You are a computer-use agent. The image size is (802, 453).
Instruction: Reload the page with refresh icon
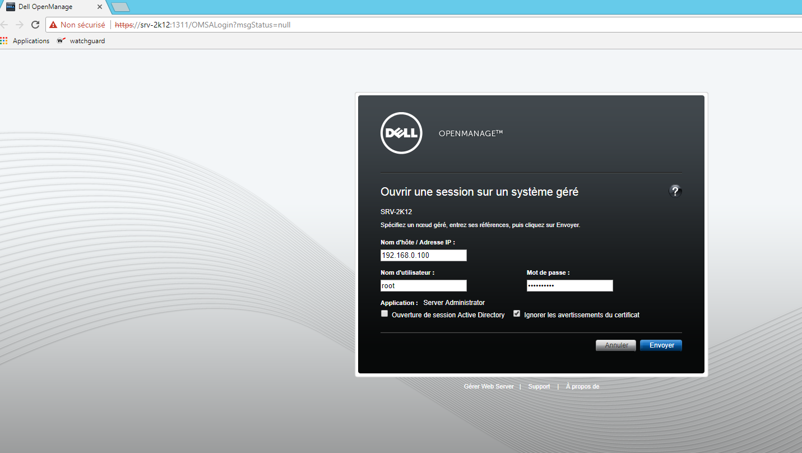[35, 25]
